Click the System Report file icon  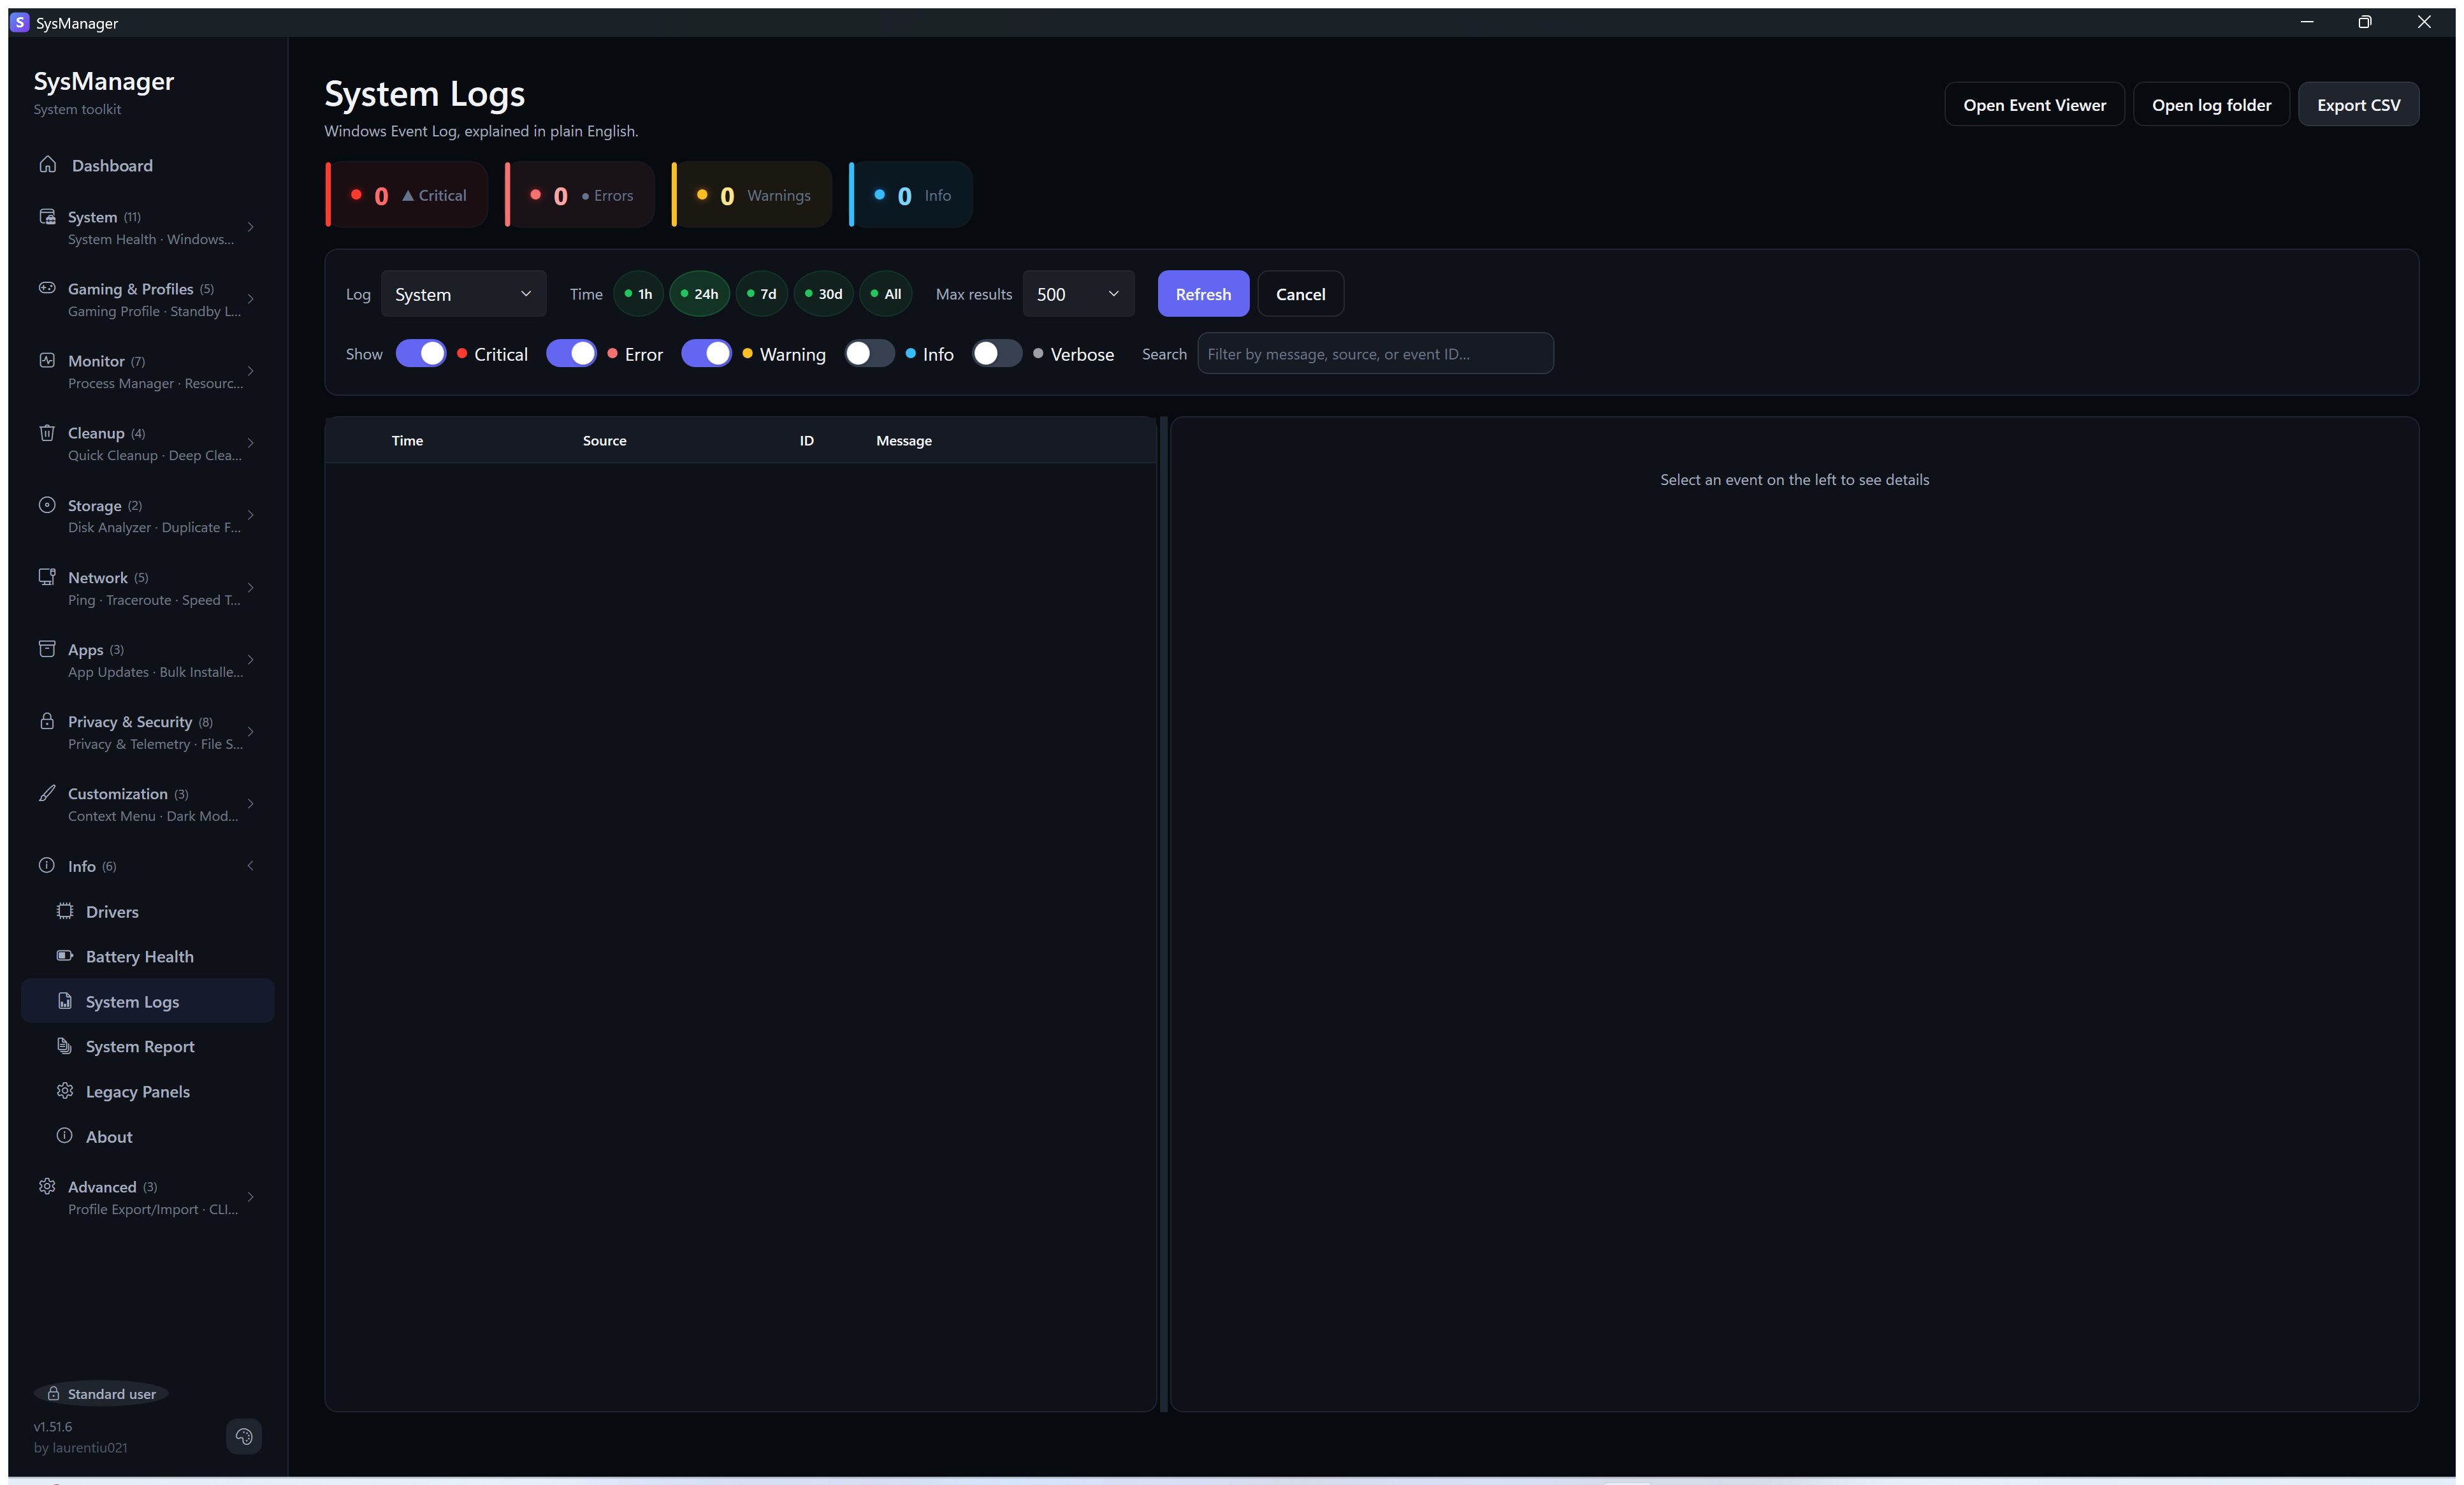(65, 1046)
